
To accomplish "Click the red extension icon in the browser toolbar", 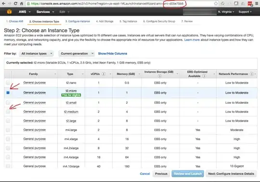I will pos(250,4).
